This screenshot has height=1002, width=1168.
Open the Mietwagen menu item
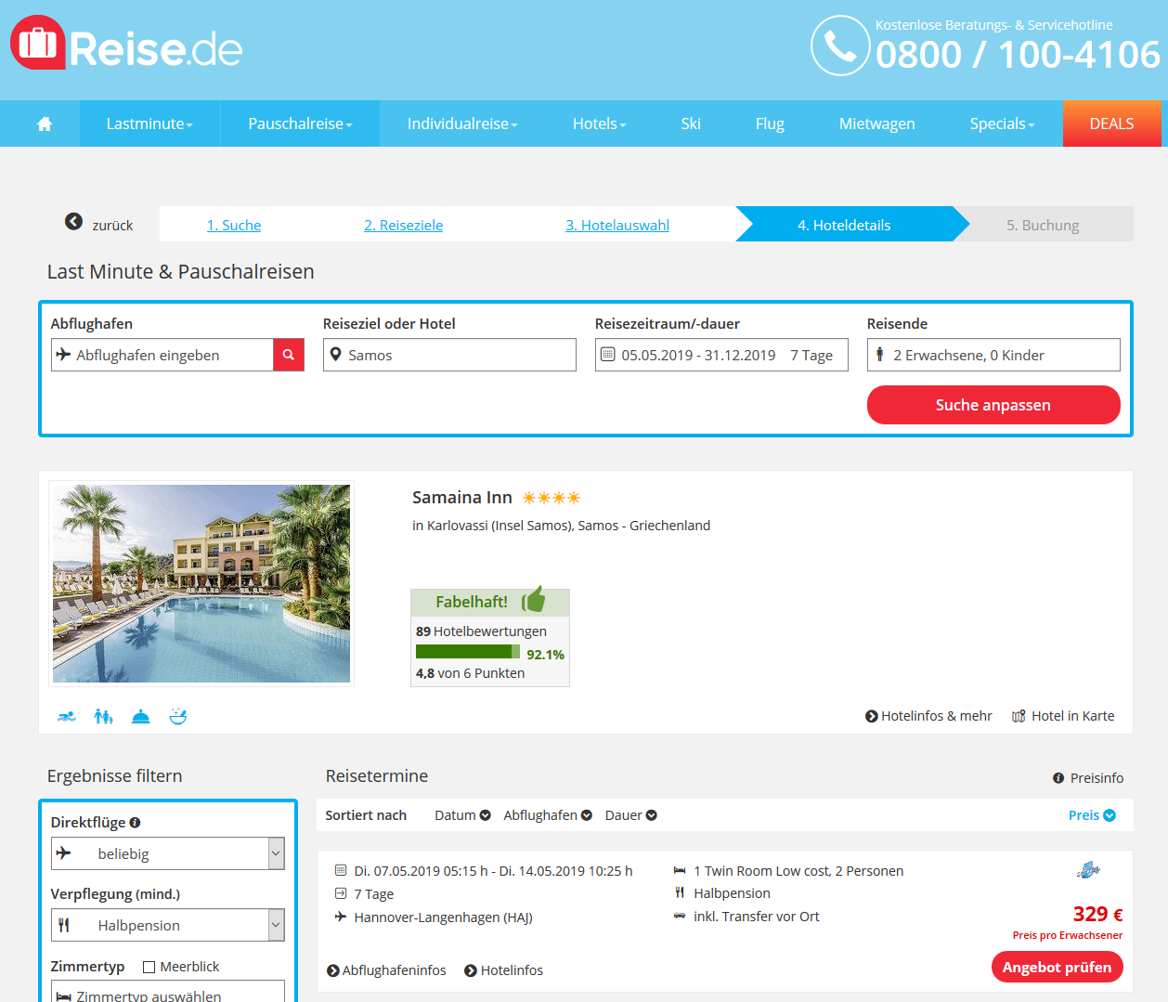pos(877,124)
